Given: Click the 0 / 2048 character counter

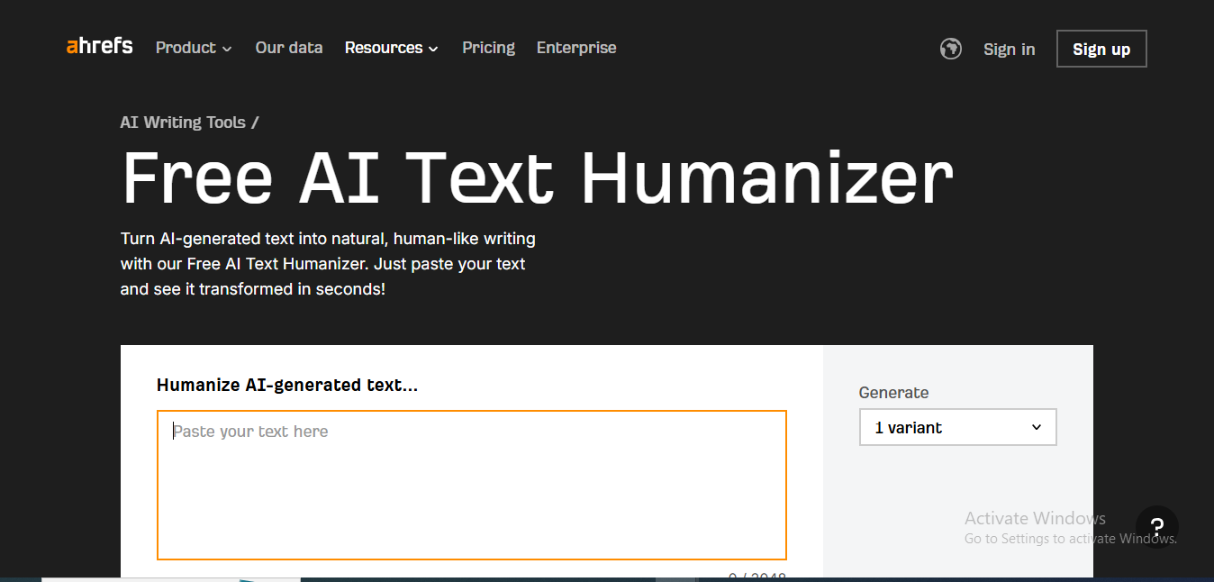Looking at the screenshot, I should (756, 577).
